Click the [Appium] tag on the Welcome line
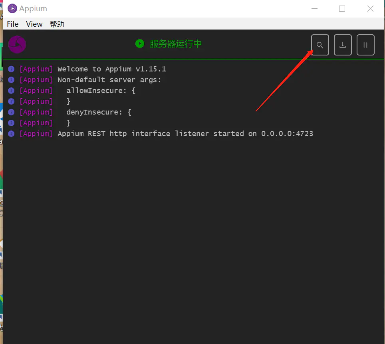Viewport: 385px width, 344px height. click(x=36, y=69)
